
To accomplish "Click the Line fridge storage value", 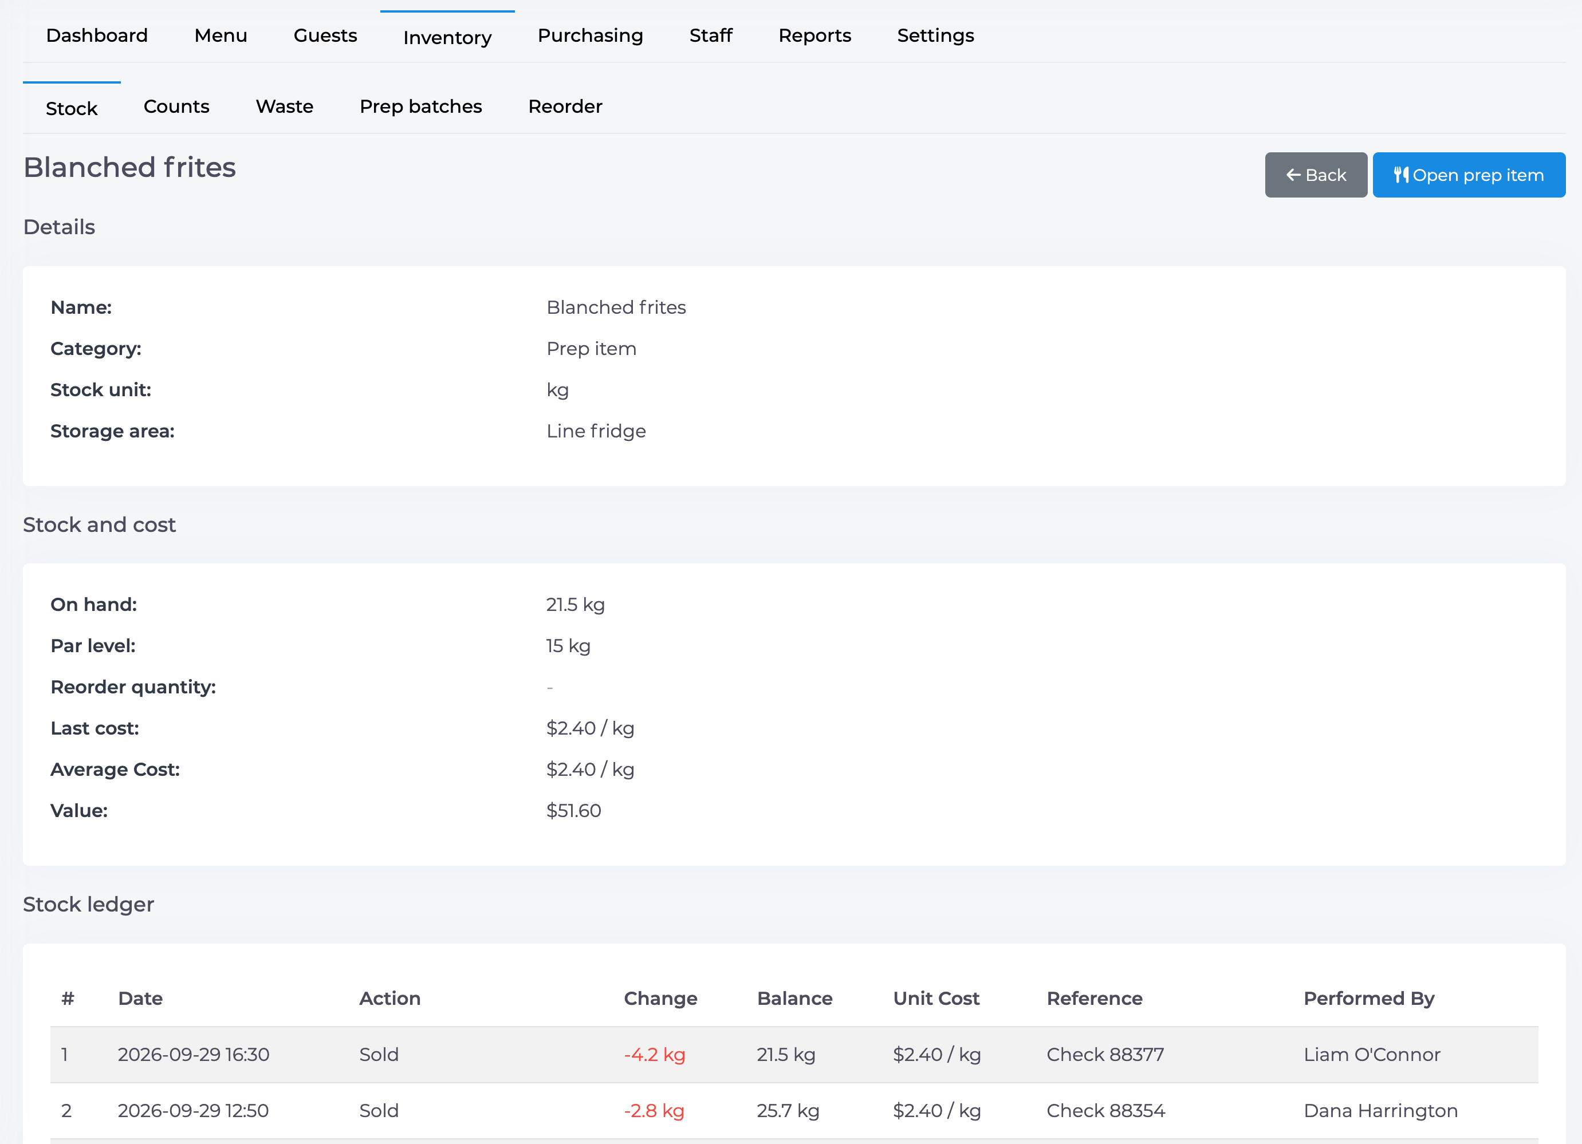I will coord(596,432).
